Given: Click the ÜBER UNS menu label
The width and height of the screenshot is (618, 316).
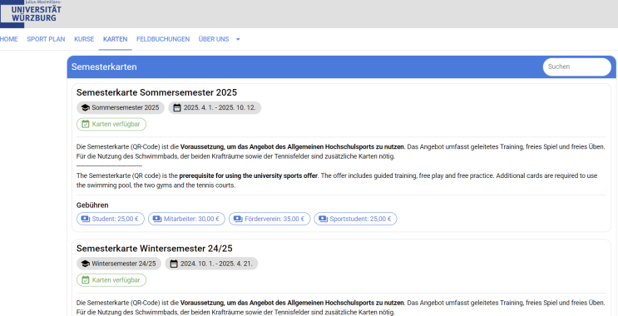Looking at the screenshot, I should (x=214, y=39).
